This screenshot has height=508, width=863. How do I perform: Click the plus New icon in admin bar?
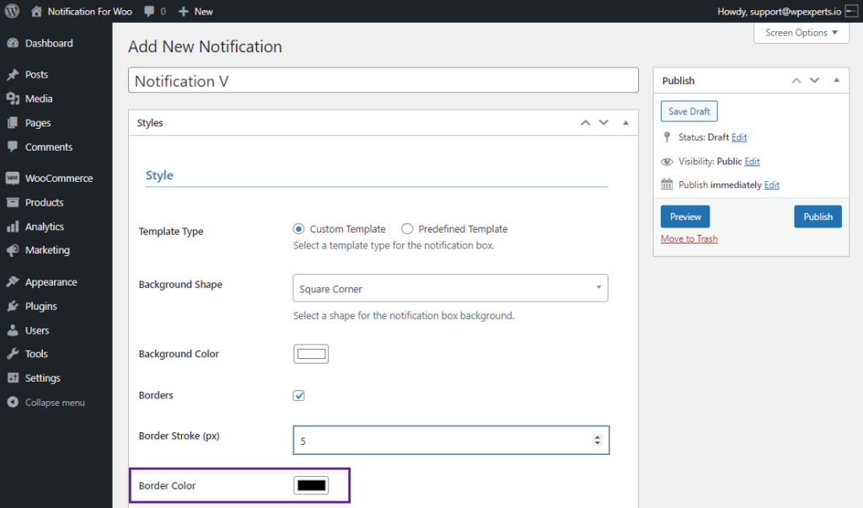183,11
